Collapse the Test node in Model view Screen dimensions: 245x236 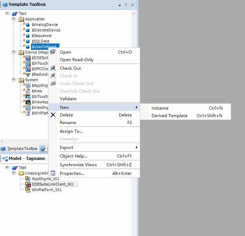(x=7, y=168)
